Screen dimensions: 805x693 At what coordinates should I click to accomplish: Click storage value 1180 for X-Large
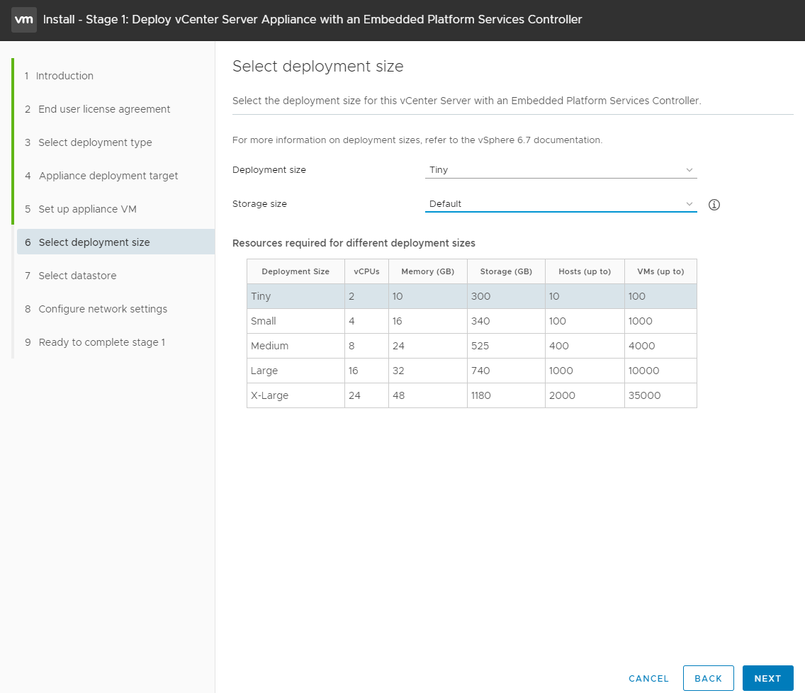click(x=481, y=396)
